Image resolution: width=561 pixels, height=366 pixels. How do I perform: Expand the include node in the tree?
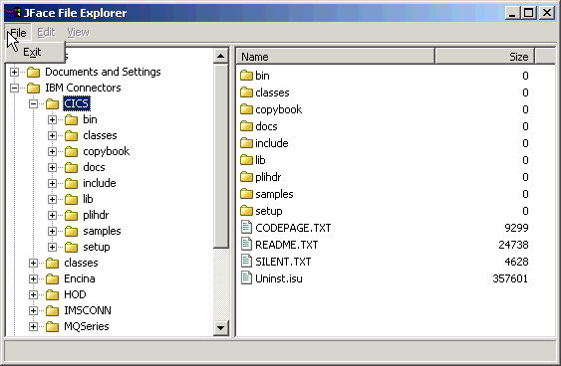point(52,184)
